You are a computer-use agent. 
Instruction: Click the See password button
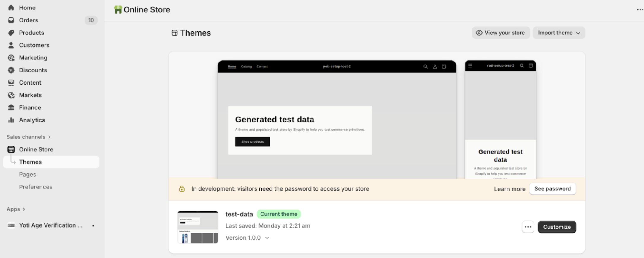(x=552, y=189)
